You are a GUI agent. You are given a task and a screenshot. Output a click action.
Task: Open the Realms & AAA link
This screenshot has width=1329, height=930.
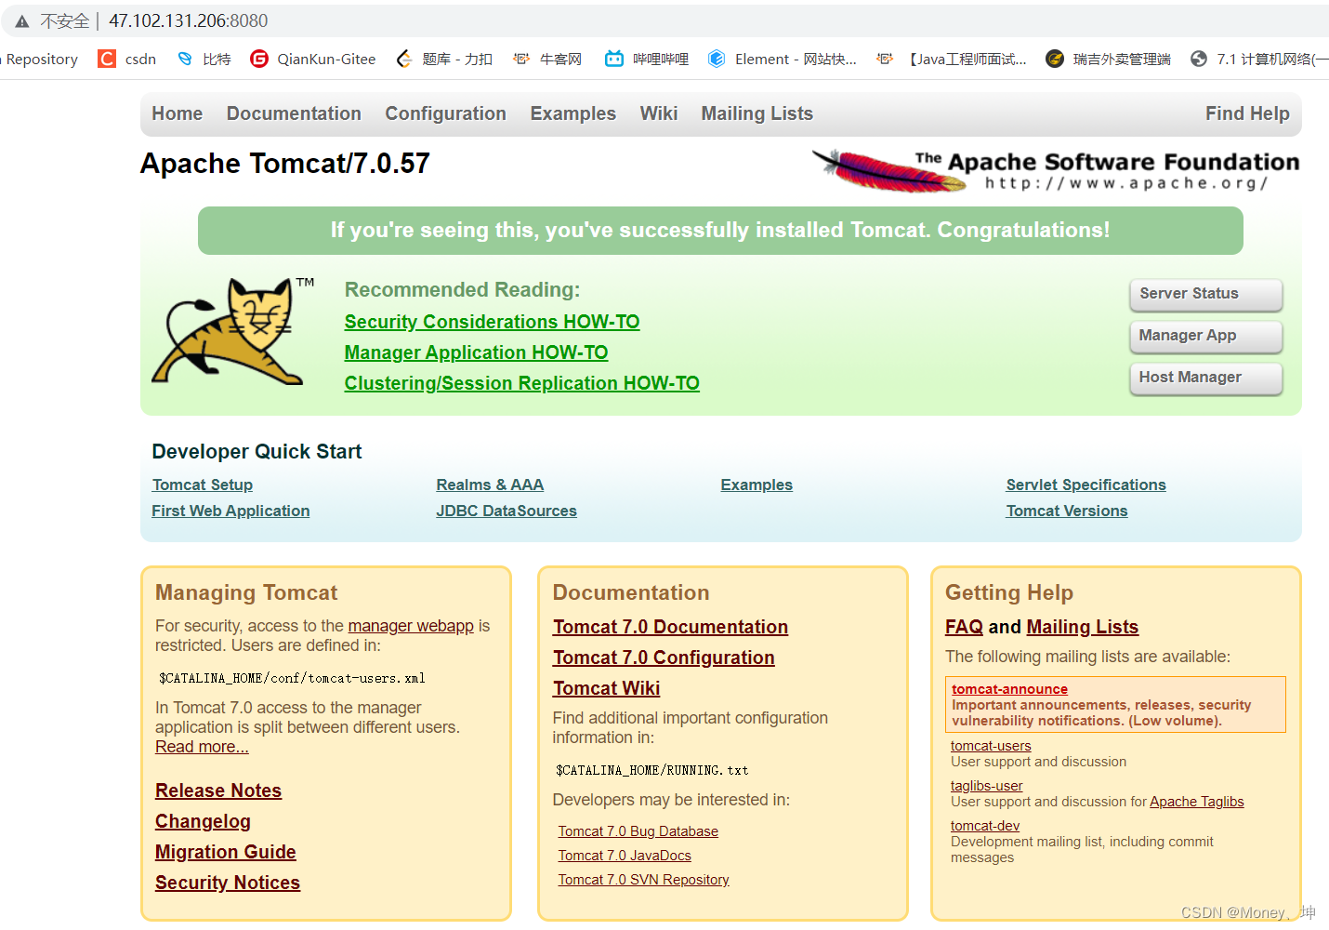pyautogui.click(x=490, y=485)
